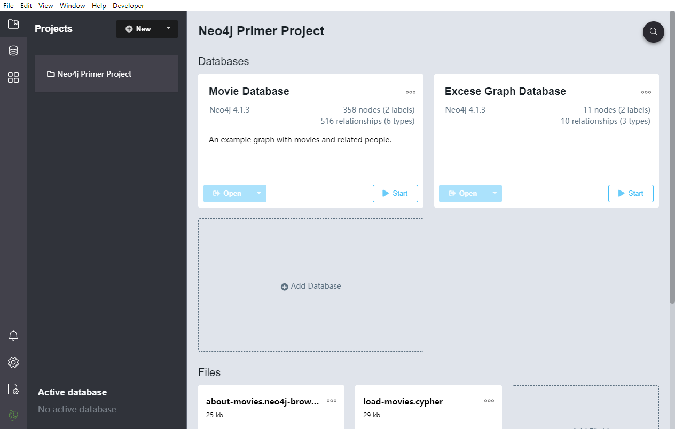Open Movie Database three-dot options menu
The width and height of the screenshot is (675, 429).
tap(410, 92)
